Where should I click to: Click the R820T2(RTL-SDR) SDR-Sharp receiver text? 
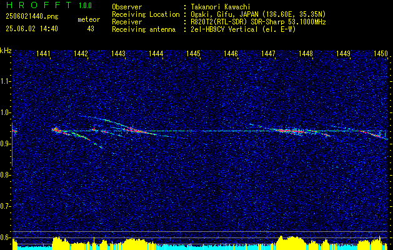pos(258,22)
